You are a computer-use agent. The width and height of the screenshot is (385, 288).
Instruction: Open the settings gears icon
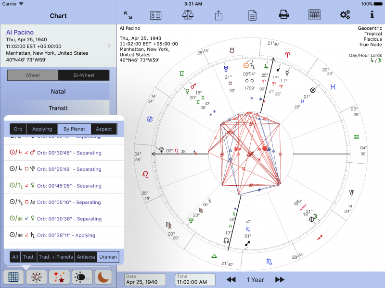(345, 15)
